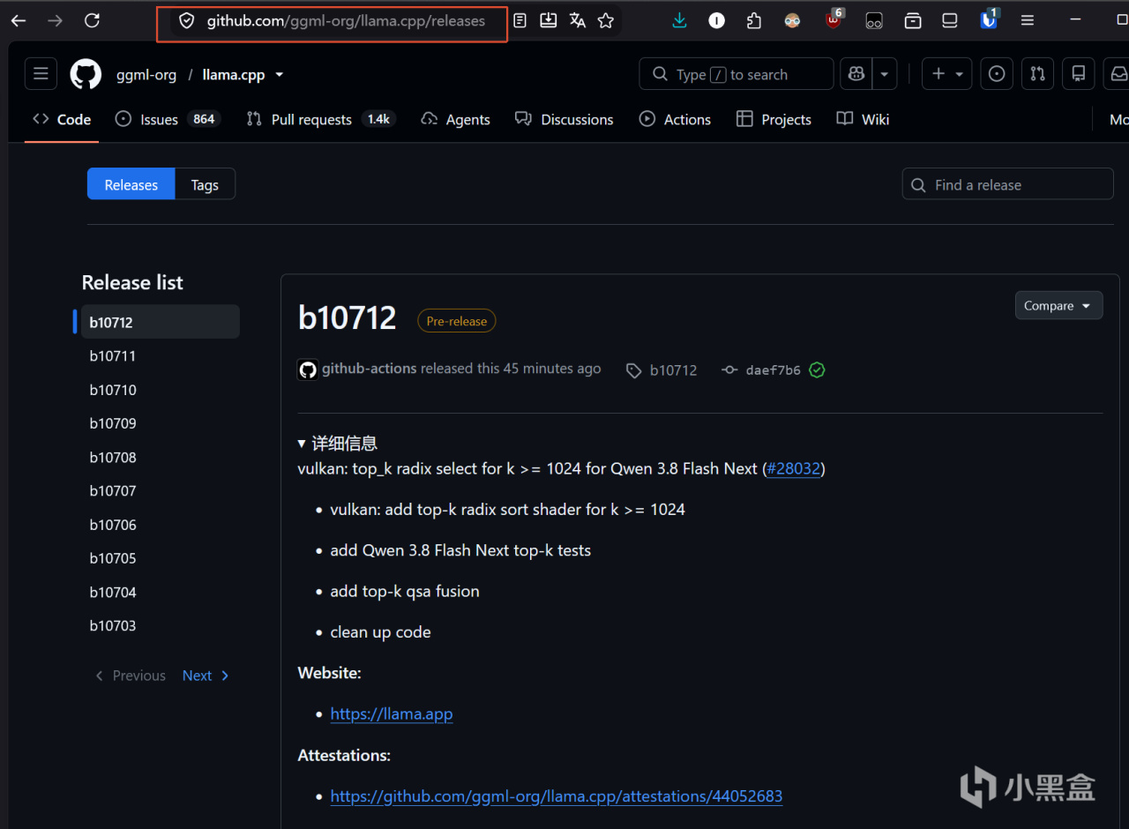Screen dimensions: 1129x829
Task: Go back with the browser back arrow
Action: click(x=18, y=20)
